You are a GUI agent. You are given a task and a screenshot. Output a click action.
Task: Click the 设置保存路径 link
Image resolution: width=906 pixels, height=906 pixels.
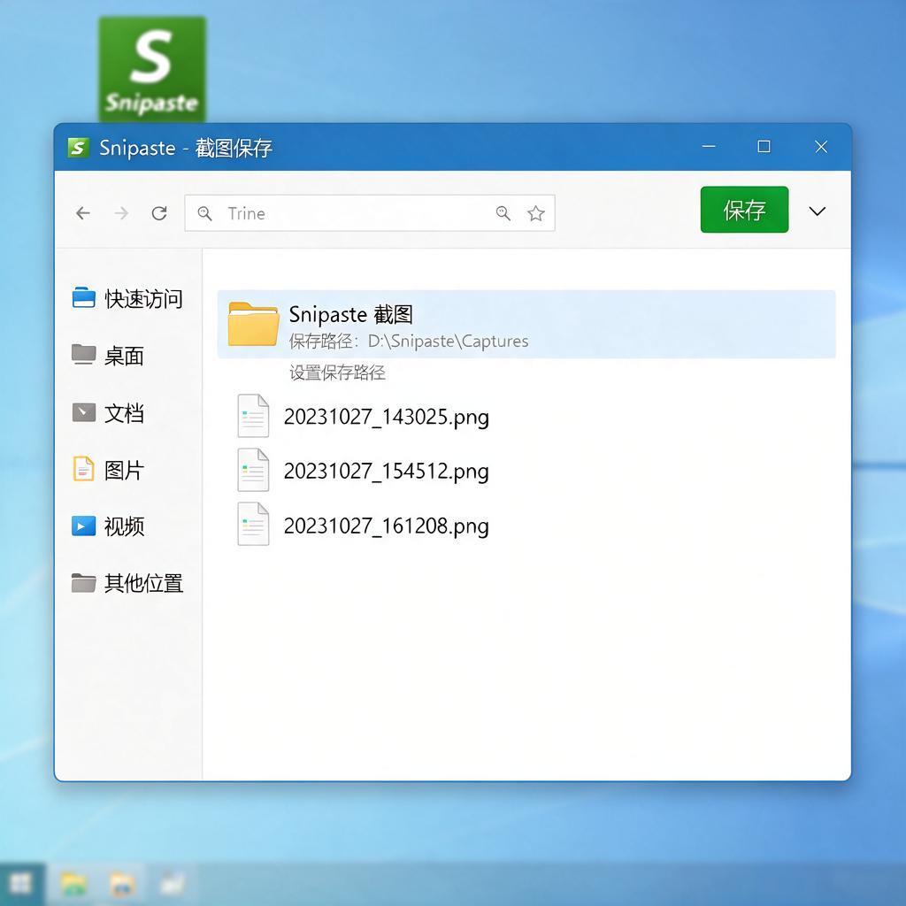(337, 372)
